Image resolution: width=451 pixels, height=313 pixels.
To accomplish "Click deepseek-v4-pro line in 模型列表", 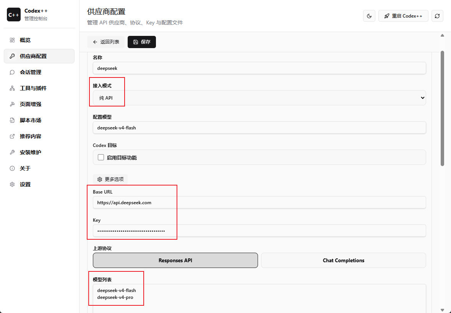I will [115, 297].
